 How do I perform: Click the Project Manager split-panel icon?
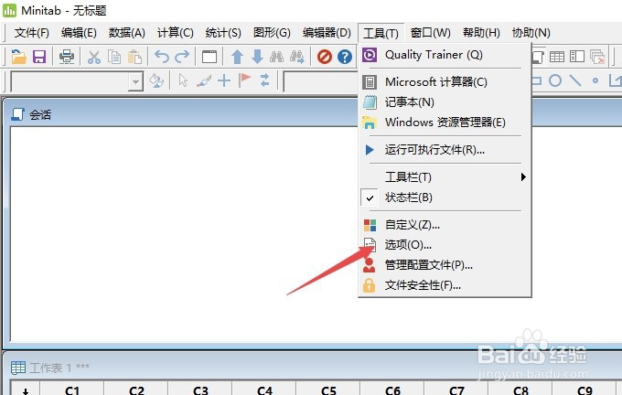point(577,57)
